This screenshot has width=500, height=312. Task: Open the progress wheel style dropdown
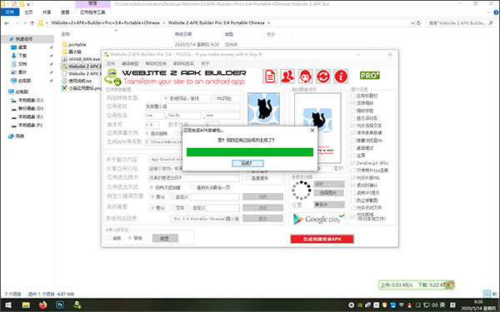[x=329, y=184]
